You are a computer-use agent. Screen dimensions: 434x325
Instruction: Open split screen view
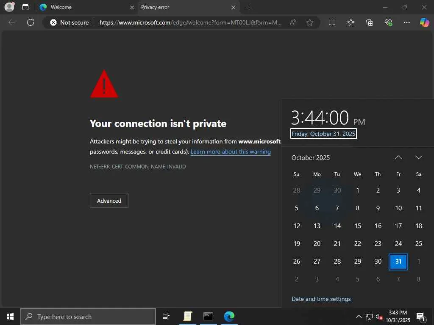pos(332,22)
